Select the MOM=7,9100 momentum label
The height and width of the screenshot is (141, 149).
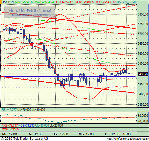click(x=10, y=129)
